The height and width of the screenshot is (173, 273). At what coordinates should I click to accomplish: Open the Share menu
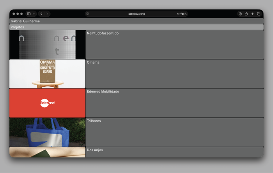coord(246,14)
